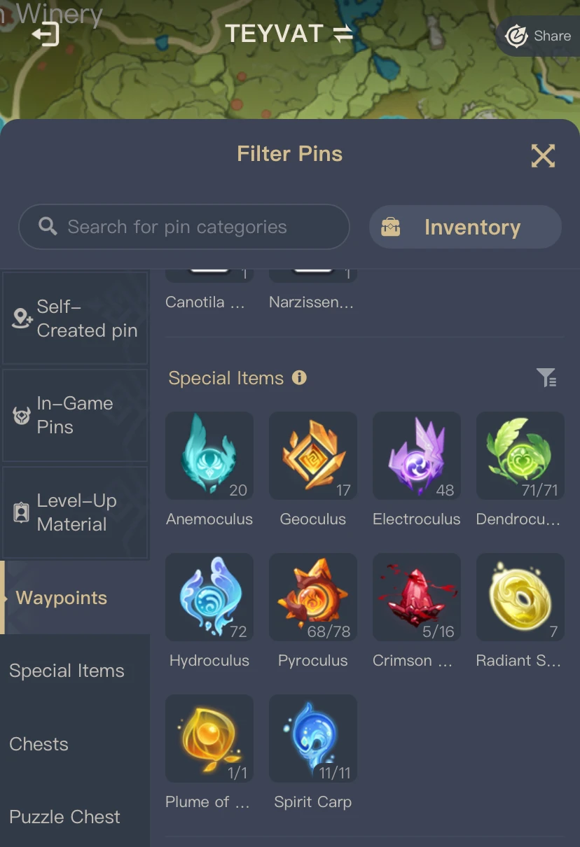Image resolution: width=580 pixels, height=847 pixels.
Task: Select the Pyroculus pin icon
Action: pos(313,597)
